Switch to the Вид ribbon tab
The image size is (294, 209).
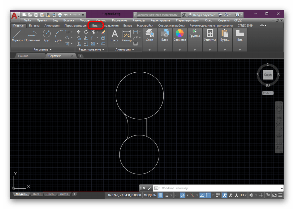tap(95, 26)
